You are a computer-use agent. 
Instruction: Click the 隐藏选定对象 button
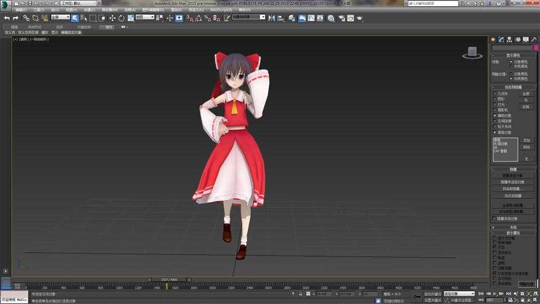[x=512, y=176]
